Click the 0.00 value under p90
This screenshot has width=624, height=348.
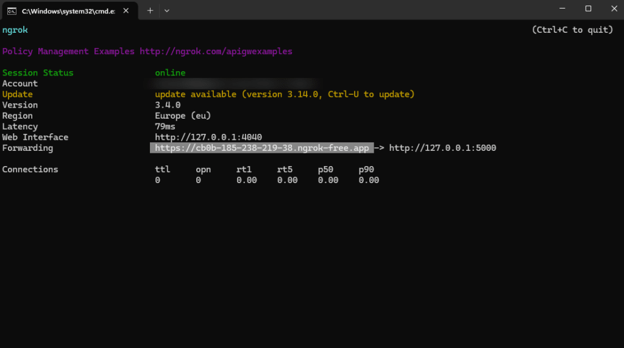[x=369, y=180]
